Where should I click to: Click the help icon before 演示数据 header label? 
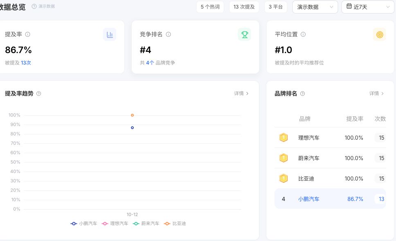coord(34,6)
